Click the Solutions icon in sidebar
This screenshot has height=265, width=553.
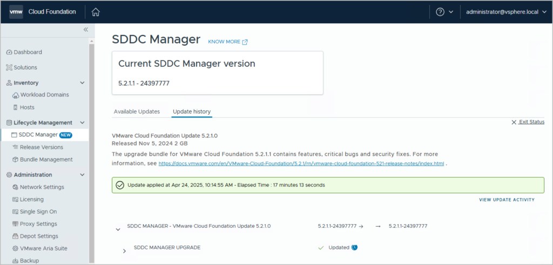[x=9, y=67]
